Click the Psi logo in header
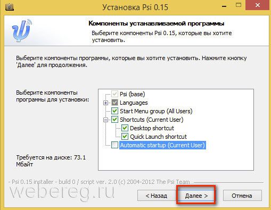 (22, 31)
